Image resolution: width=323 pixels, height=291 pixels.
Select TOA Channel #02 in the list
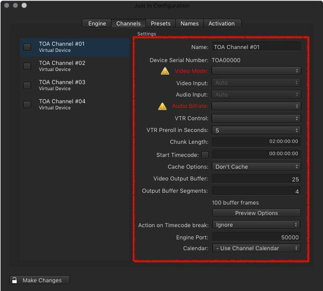click(x=75, y=66)
